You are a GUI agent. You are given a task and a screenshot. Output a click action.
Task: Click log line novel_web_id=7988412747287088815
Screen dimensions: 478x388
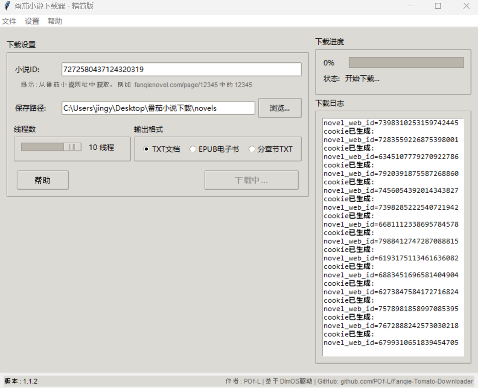point(391,241)
